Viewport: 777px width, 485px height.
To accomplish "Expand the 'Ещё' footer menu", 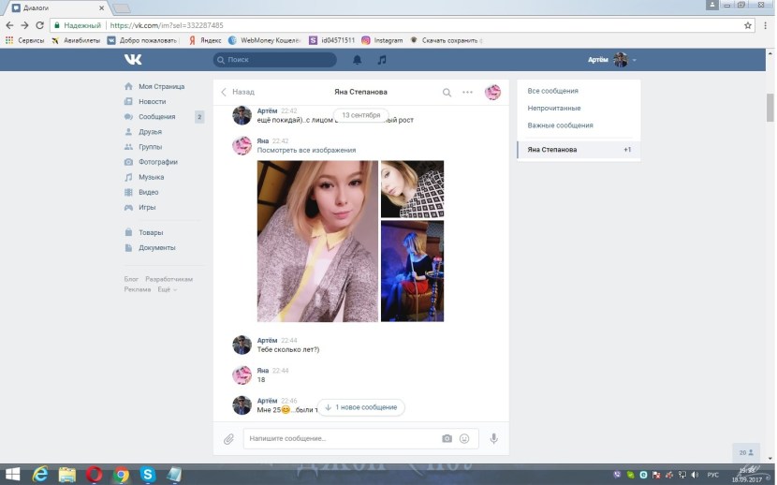I will [x=167, y=289].
